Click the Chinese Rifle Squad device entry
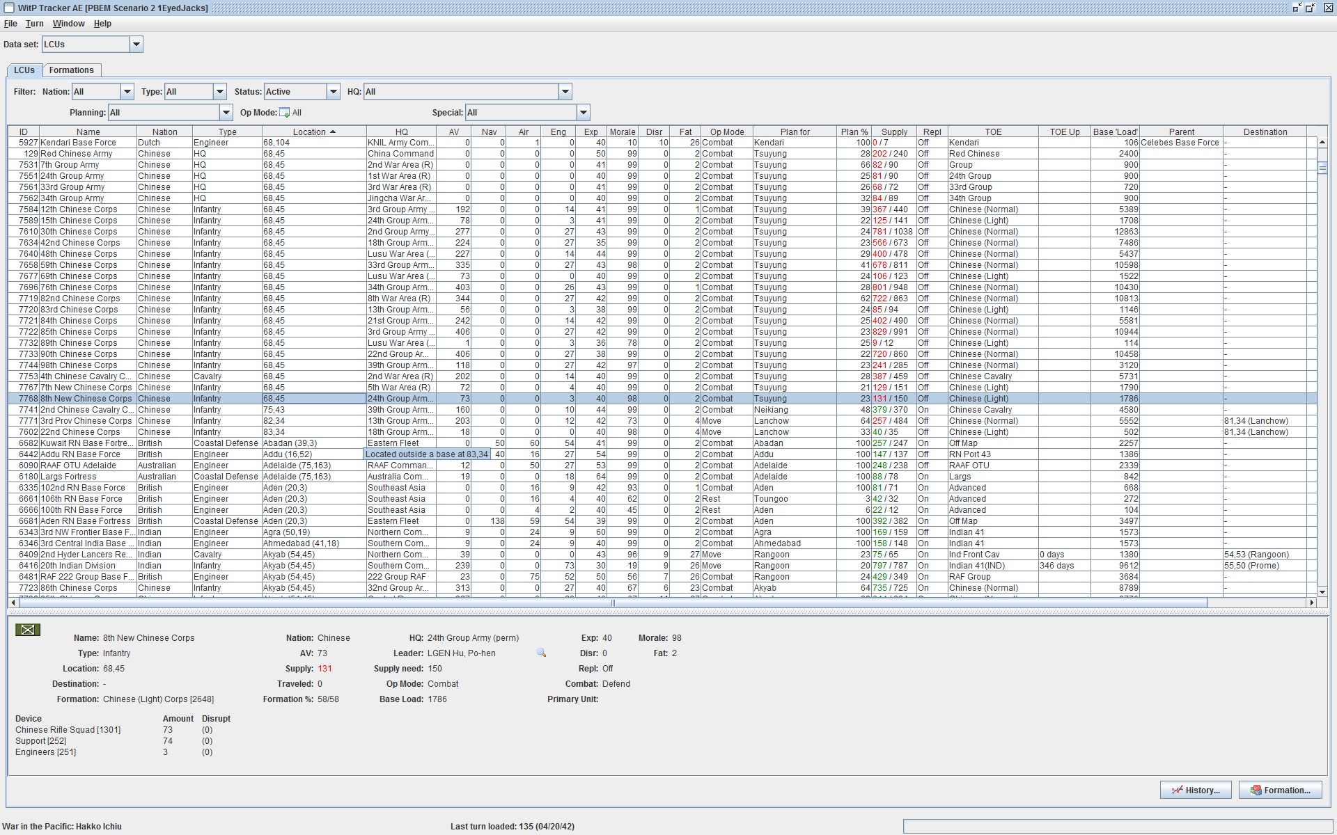Screen dimensions: 1337x835 coord(68,730)
